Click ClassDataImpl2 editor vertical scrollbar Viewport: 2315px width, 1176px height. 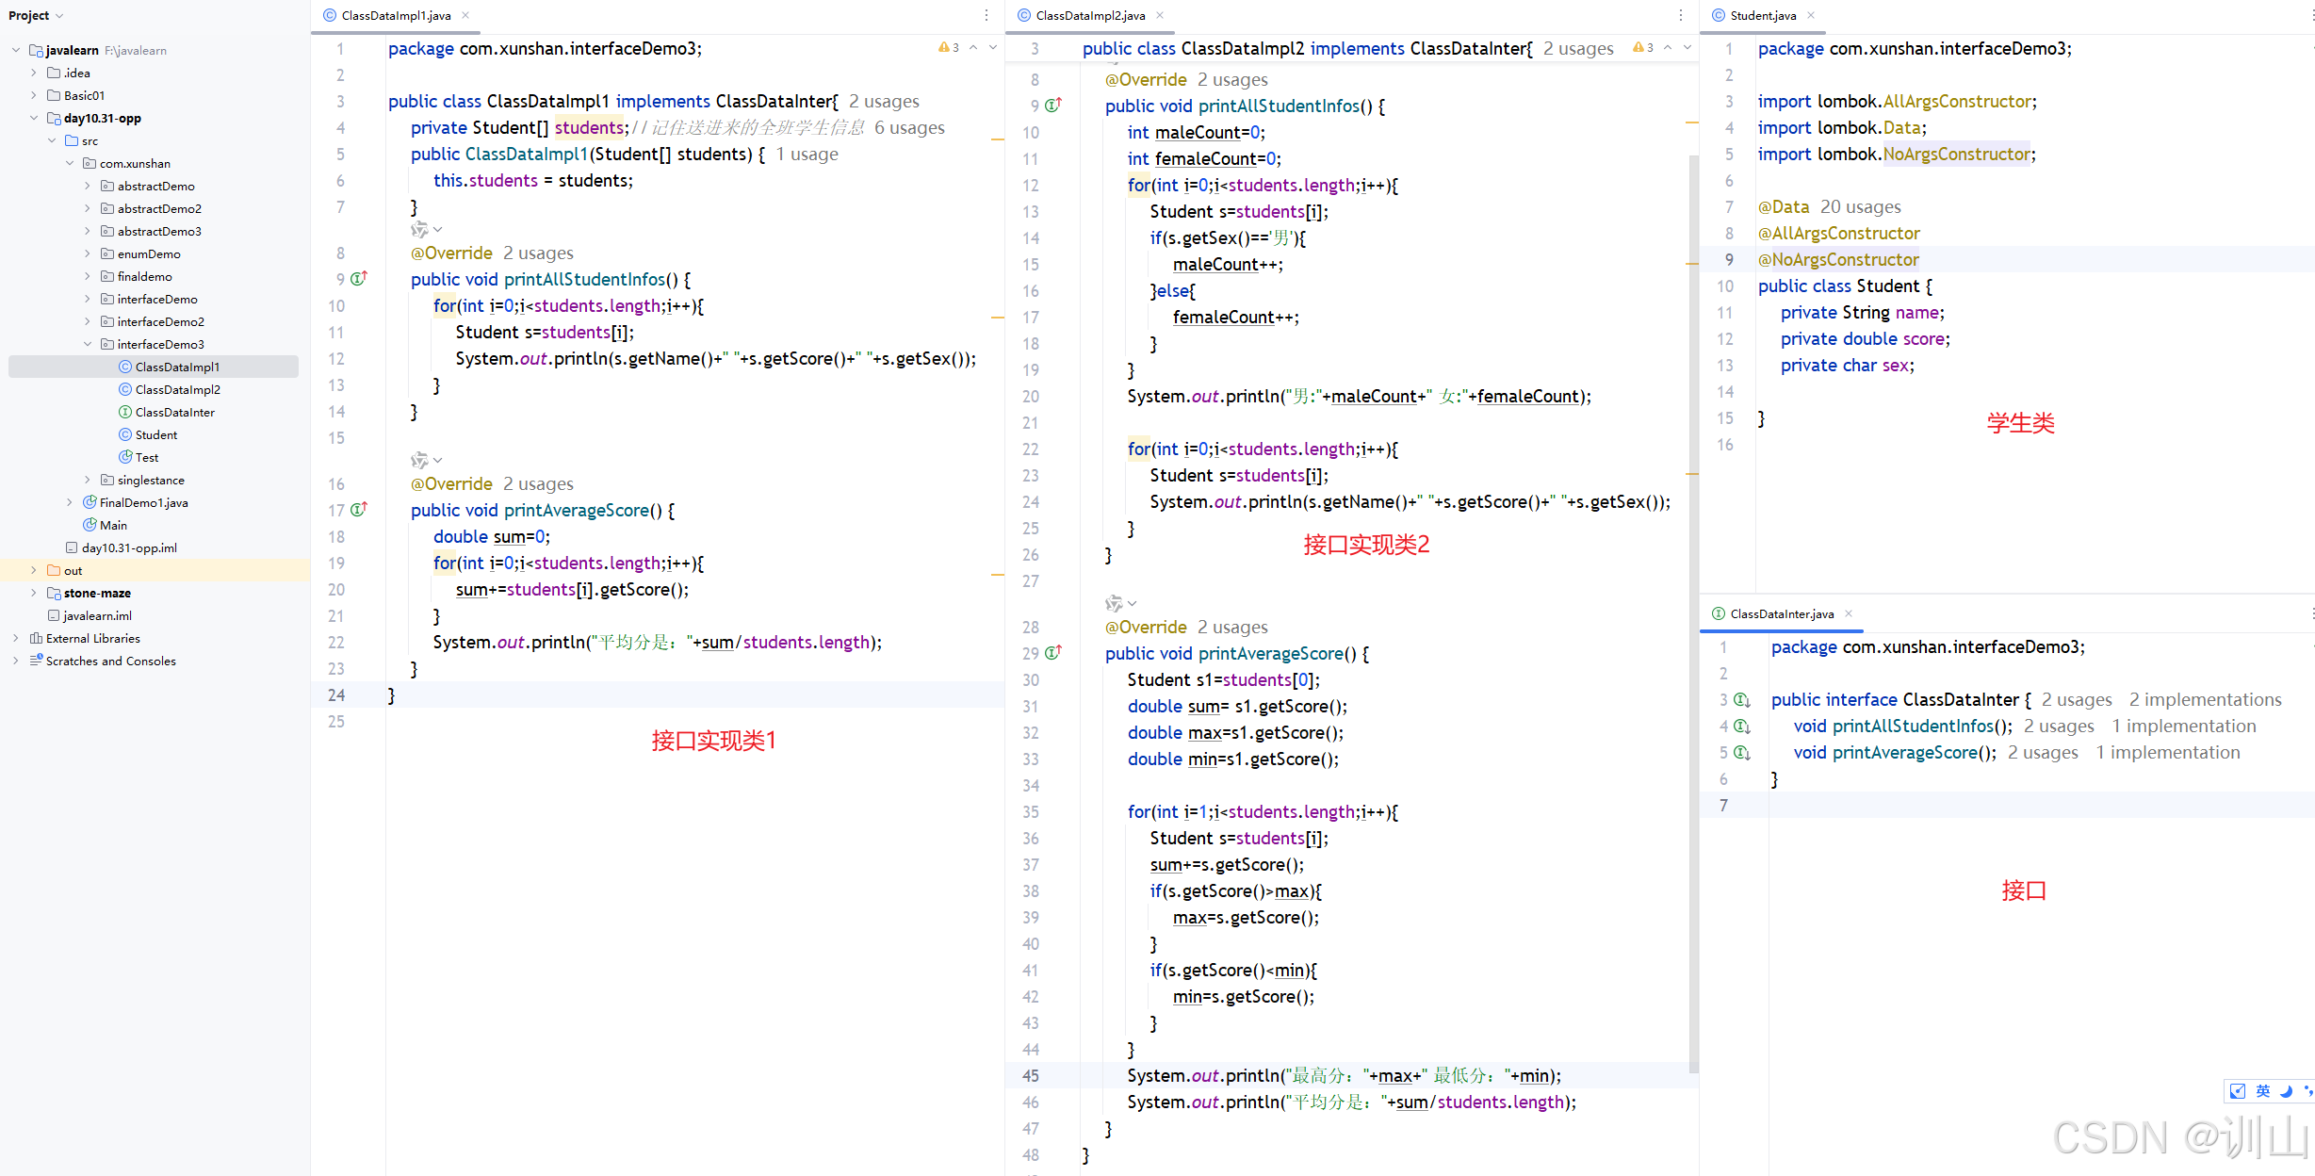[x=1693, y=612]
